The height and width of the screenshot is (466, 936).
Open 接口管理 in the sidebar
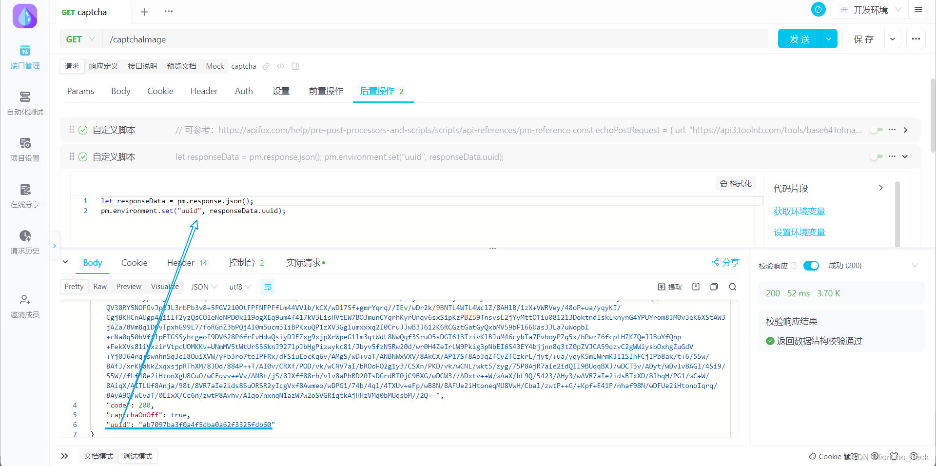[x=25, y=57]
